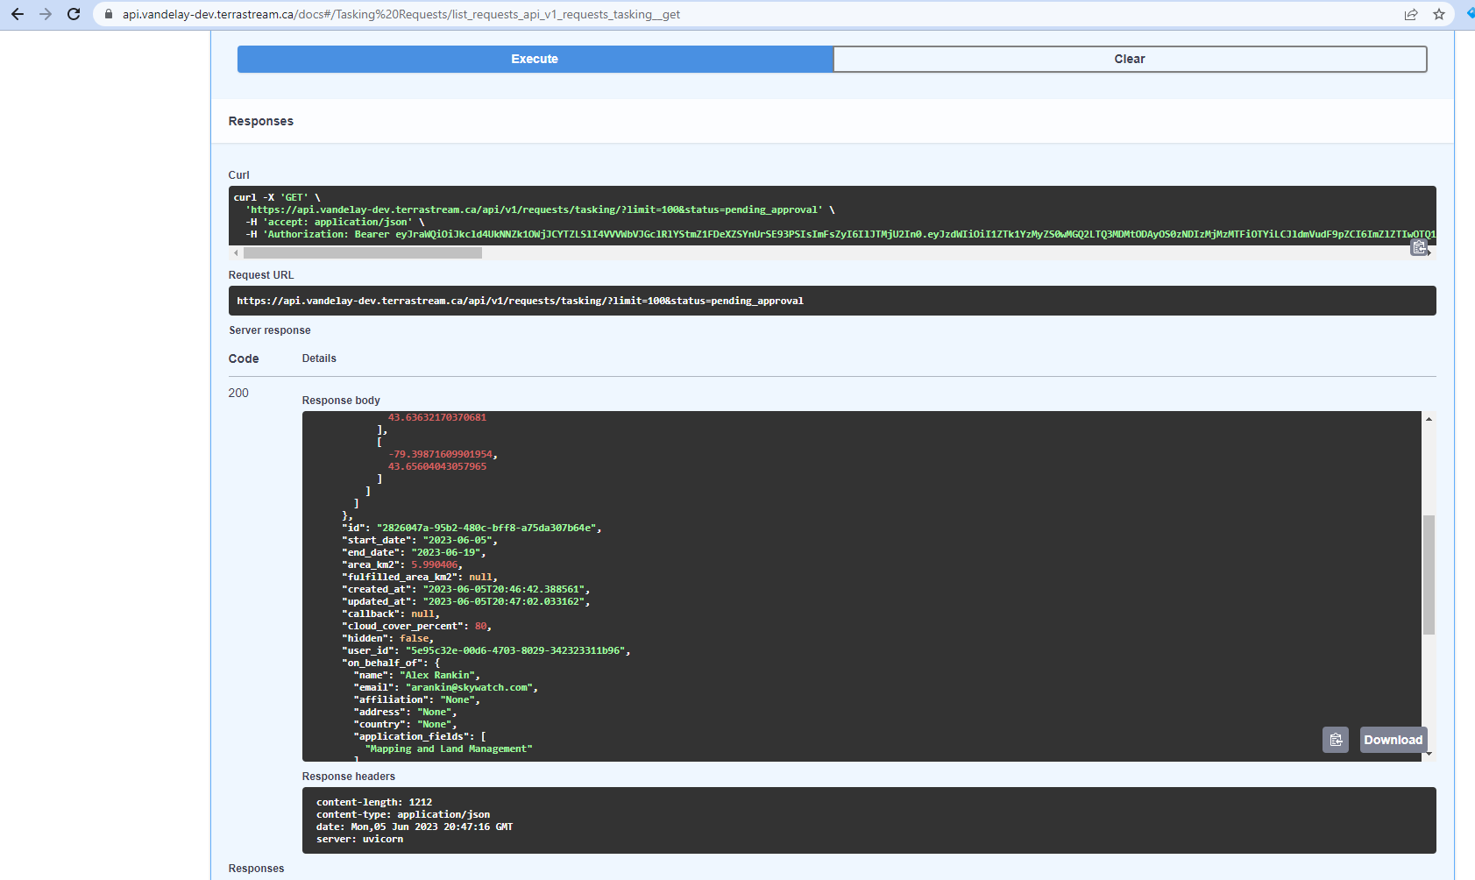
Task: Click the Clear button
Action: tap(1130, 59)
